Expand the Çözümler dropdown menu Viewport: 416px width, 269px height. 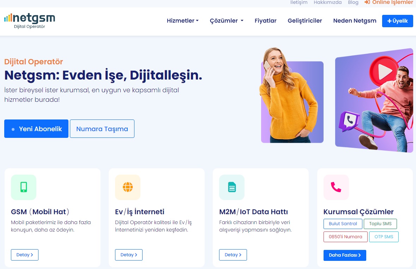tap(227, 21)
